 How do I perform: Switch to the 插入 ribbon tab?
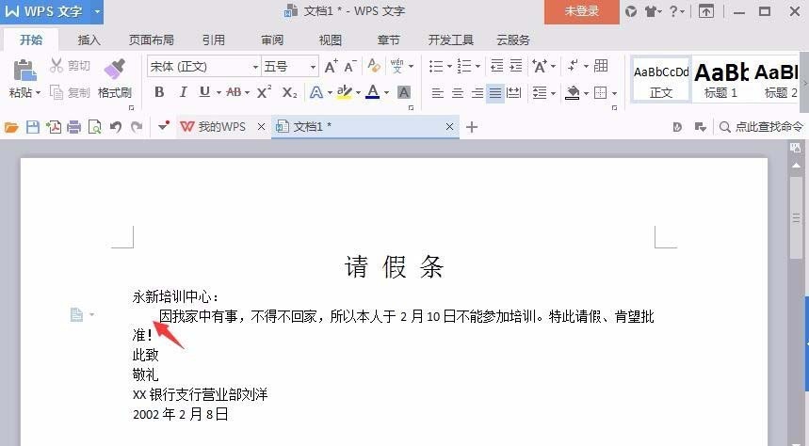(x=89, y=40)
